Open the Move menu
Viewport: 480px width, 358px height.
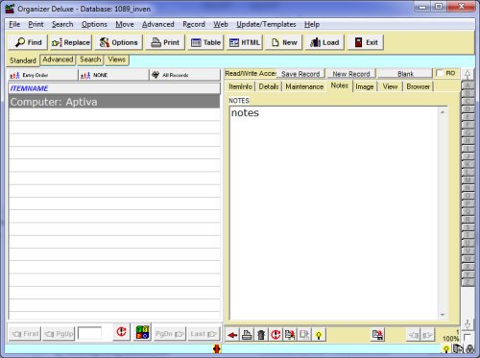click(x=125, y=24)
